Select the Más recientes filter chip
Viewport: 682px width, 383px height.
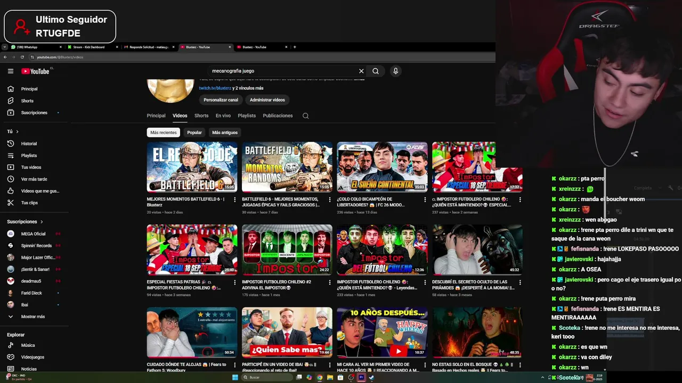[164, 132]
